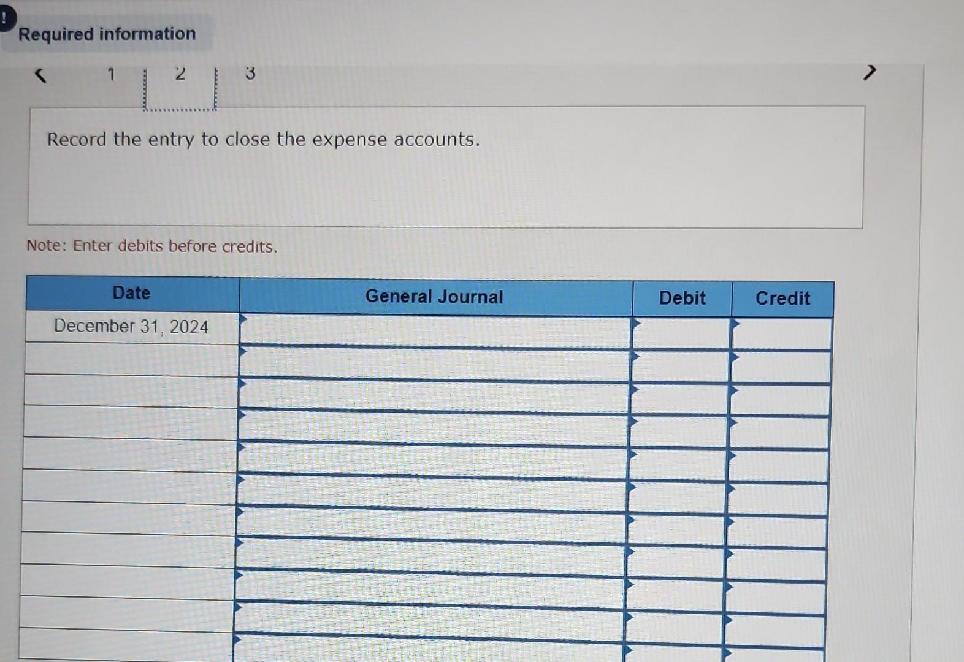Open the General Journal dropdown in the December 31 row
The width and height of the screenshot is (964, 662).
(435, 330)
